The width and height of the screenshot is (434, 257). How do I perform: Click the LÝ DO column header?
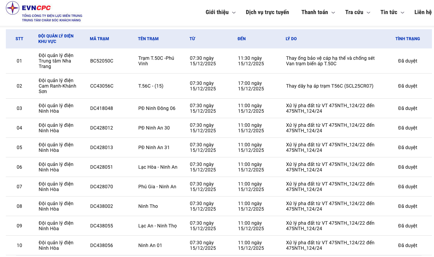[291, 39]
